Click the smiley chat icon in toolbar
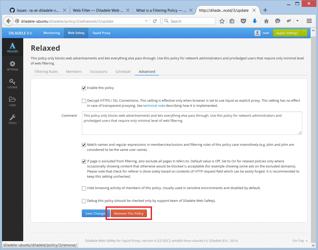This screenshot has height=250, width=318. [278, 21]
